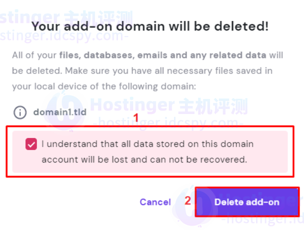The height and width of the screenshot is (230, 304).
Task: Click the 'Make sure you have all necessary files' sentence
Action: [180, 70]
